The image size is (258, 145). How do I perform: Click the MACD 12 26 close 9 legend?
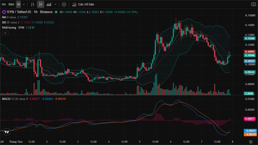pos(15,99)
